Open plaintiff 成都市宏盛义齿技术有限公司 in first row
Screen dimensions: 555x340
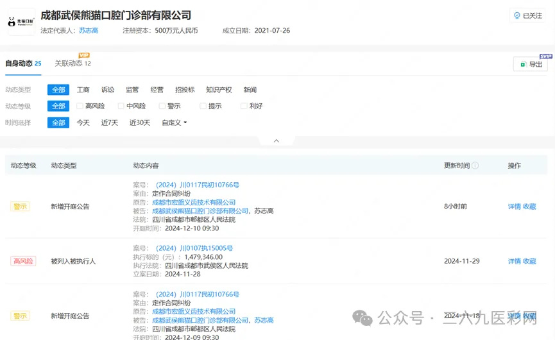coord(194,202)
